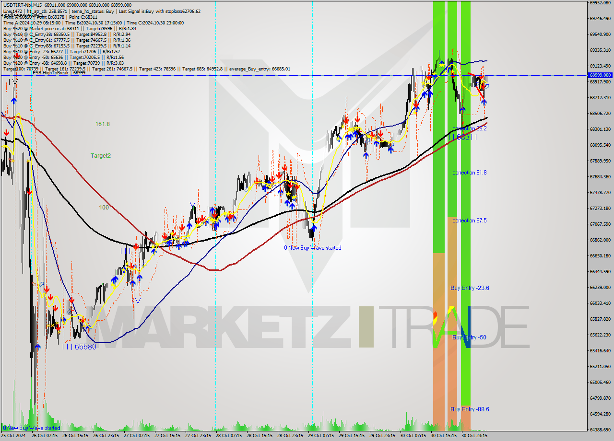The width and height of the screenshot is (614, 441).
Task: Click the green '161.8' level label
Action: point(102,124)
